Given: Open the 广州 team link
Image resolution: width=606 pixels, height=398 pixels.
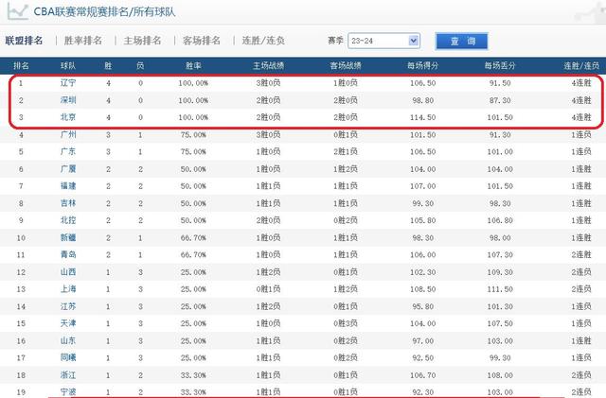Looking at the screenshot, I should [x=68, y=134].
